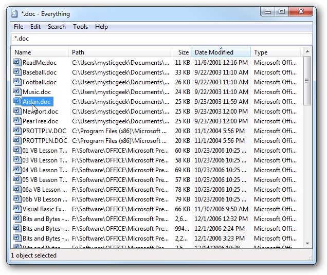
Task: Select the Aidan.doc file name
Action: click(x=37, y=102)
